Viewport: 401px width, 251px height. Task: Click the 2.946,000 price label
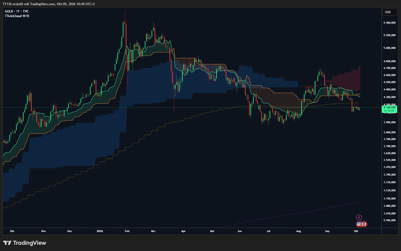[x=389, y=220]
